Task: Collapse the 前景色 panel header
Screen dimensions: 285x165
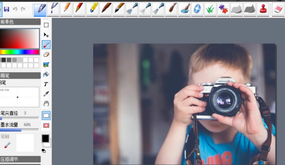Action: (20, 22)
